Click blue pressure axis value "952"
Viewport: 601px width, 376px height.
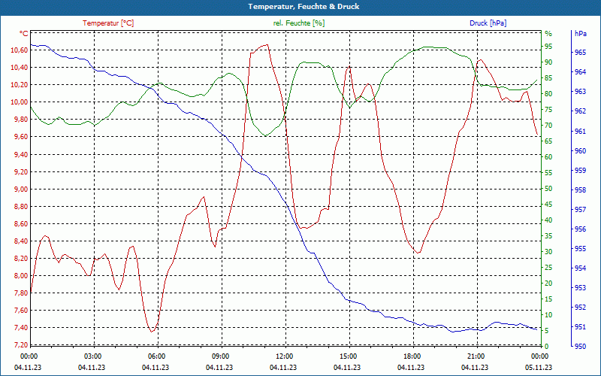(581, 307)
